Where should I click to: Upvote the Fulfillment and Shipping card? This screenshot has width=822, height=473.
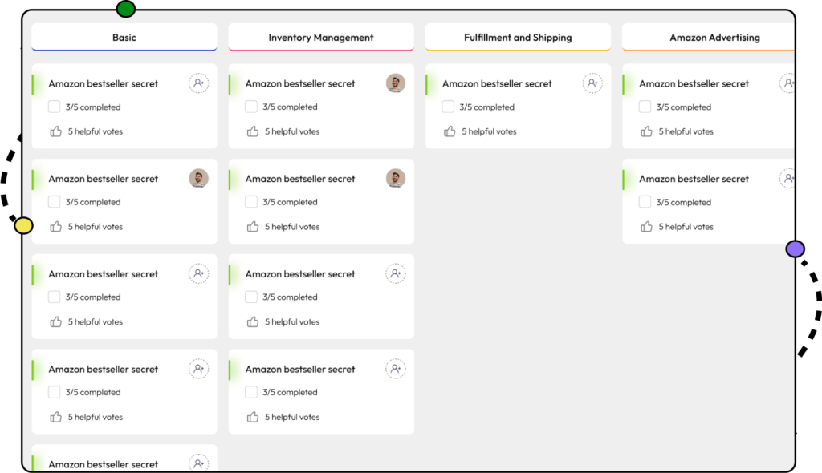coord(450,131)
